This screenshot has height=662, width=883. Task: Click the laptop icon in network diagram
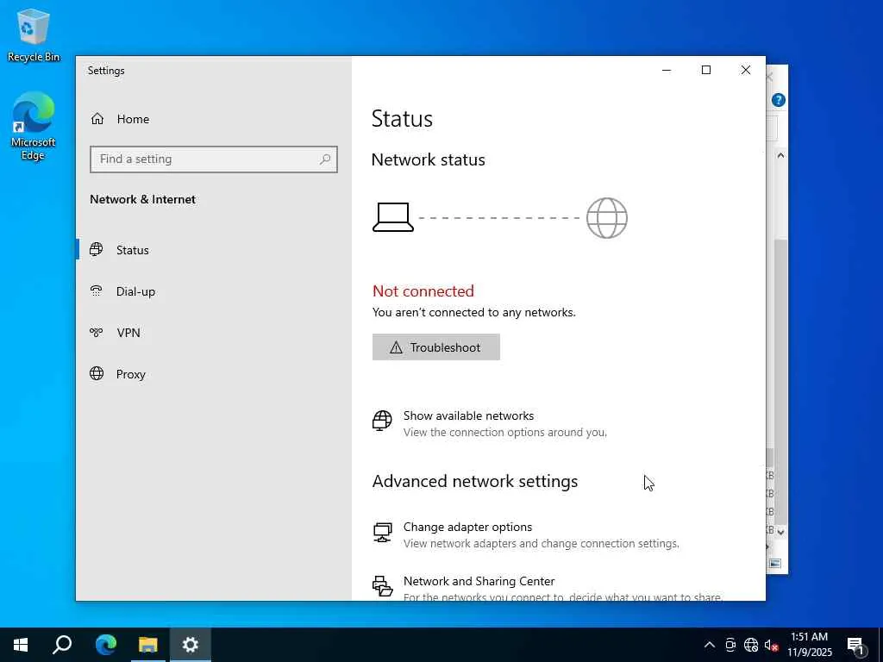[x=393, y=217]
